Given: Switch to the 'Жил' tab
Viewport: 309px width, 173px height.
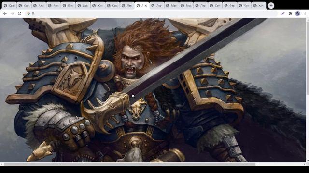Looking at the screenshot, I should point(98,6).
